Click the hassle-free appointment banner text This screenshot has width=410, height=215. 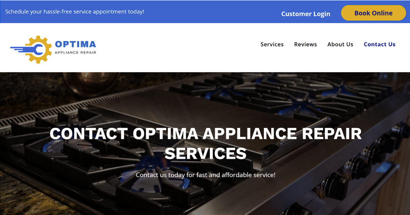click(x=75, y=11)
